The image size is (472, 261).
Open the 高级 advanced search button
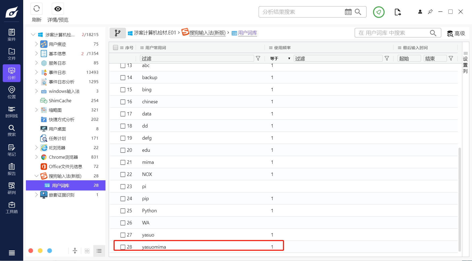click(456, 33)
